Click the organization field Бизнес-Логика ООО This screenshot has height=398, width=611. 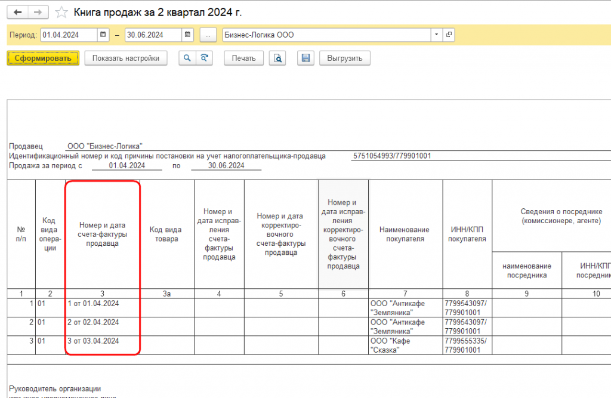point(326,35)
